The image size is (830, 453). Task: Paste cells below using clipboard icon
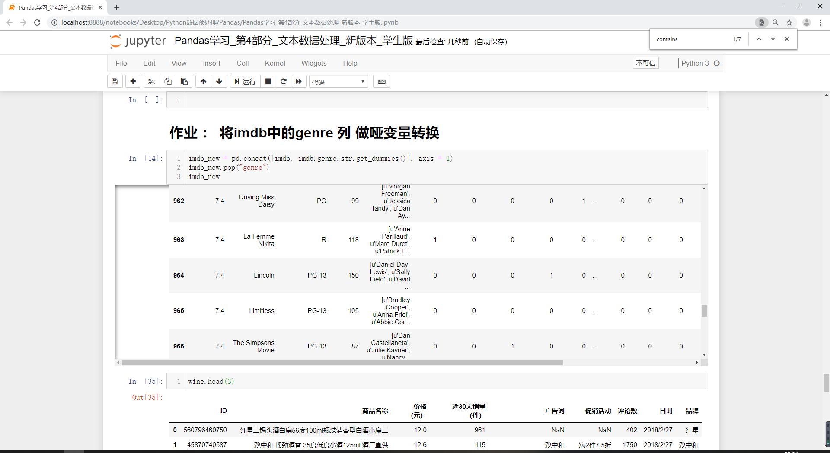coord(184,81)
